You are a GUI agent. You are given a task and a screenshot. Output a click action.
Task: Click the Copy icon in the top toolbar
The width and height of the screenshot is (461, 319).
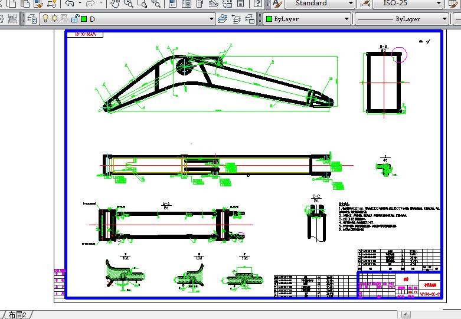tap(11, 4)
